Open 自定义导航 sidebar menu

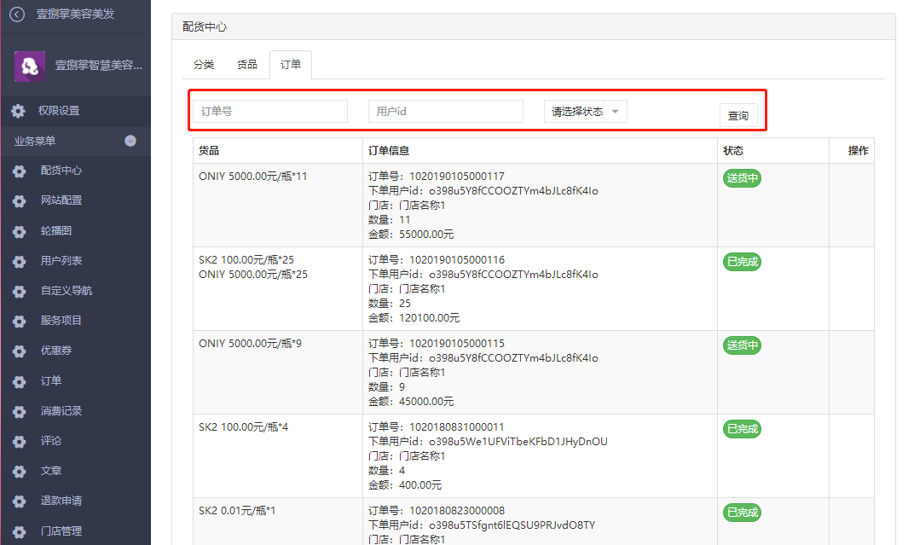(x=67, y=290)
